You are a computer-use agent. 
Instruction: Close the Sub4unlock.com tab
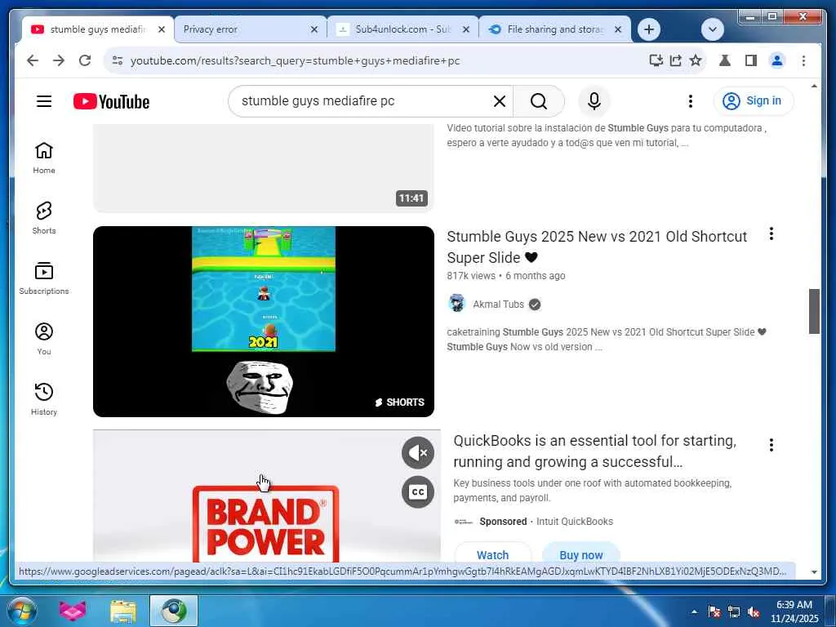point(466,29)
